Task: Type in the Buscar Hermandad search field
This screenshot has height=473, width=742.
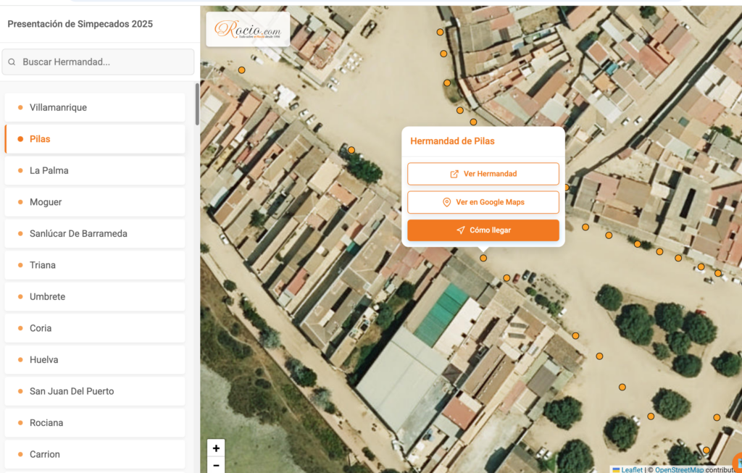Action: [x=105, y=62]
